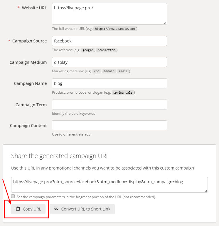This screenshot has width=219, height=226.
Task: Enable the fragment portion campaign parameters checkbox
Action: [x=13, y=196]
